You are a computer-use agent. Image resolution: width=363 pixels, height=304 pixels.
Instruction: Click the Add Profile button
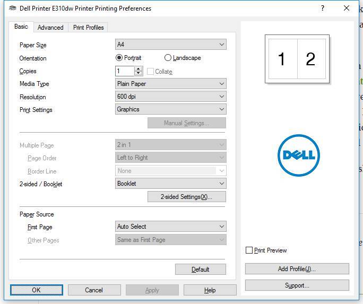tap(297, 269)
